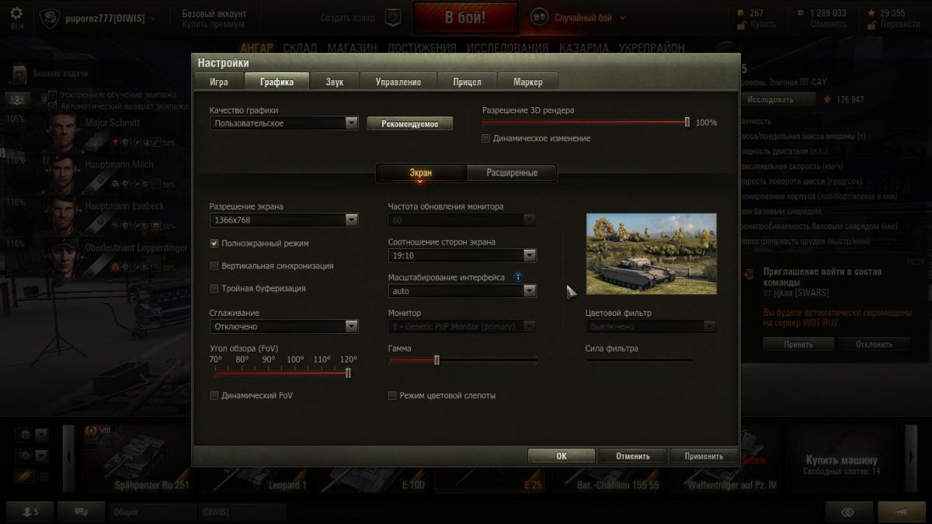Click the gold coins icon showing 267
The width and height of the screenshot is (932, 524).
click(740, 12)
